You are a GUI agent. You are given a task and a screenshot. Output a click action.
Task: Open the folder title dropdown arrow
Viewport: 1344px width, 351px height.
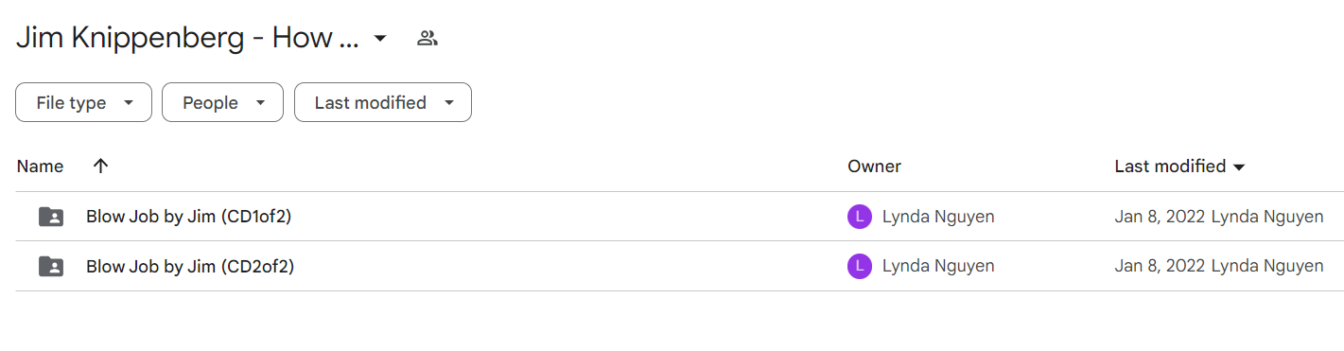pos(380,39)
